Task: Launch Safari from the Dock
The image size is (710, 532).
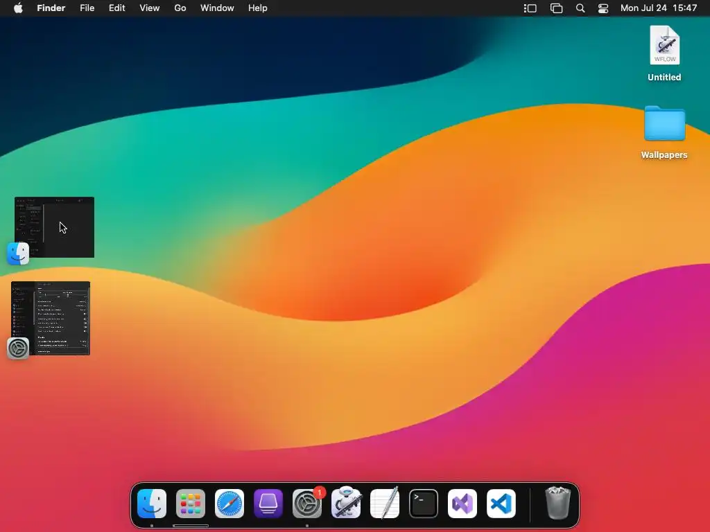Action: coord(230,504)
